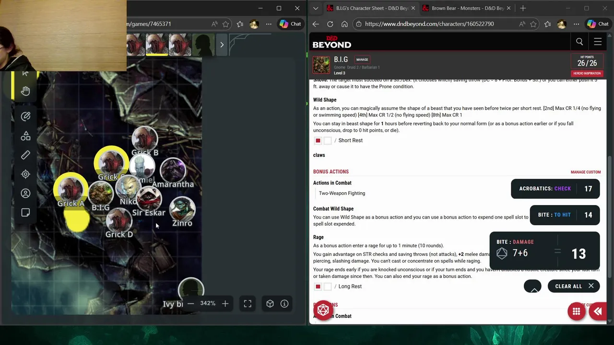The height and width of the screenshot is (345, 614).
Task: Click Manage Custom link for bonus actions
Action: coord(586,172)
